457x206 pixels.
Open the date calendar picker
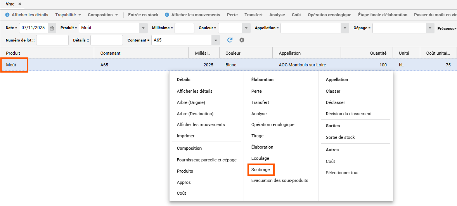pyautogui.click(x=52, y=28)
